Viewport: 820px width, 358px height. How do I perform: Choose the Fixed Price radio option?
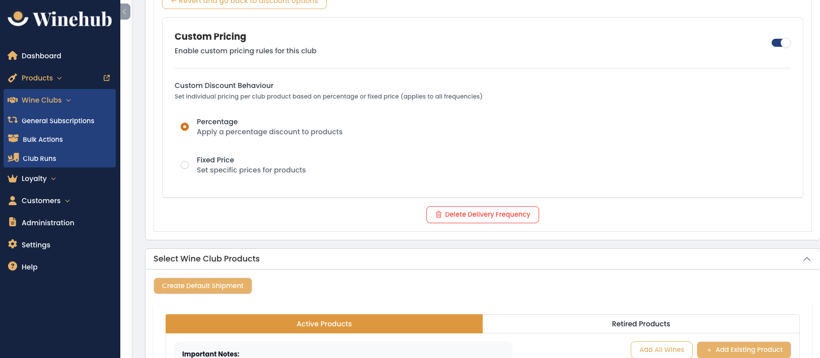(x=185, y=165)
